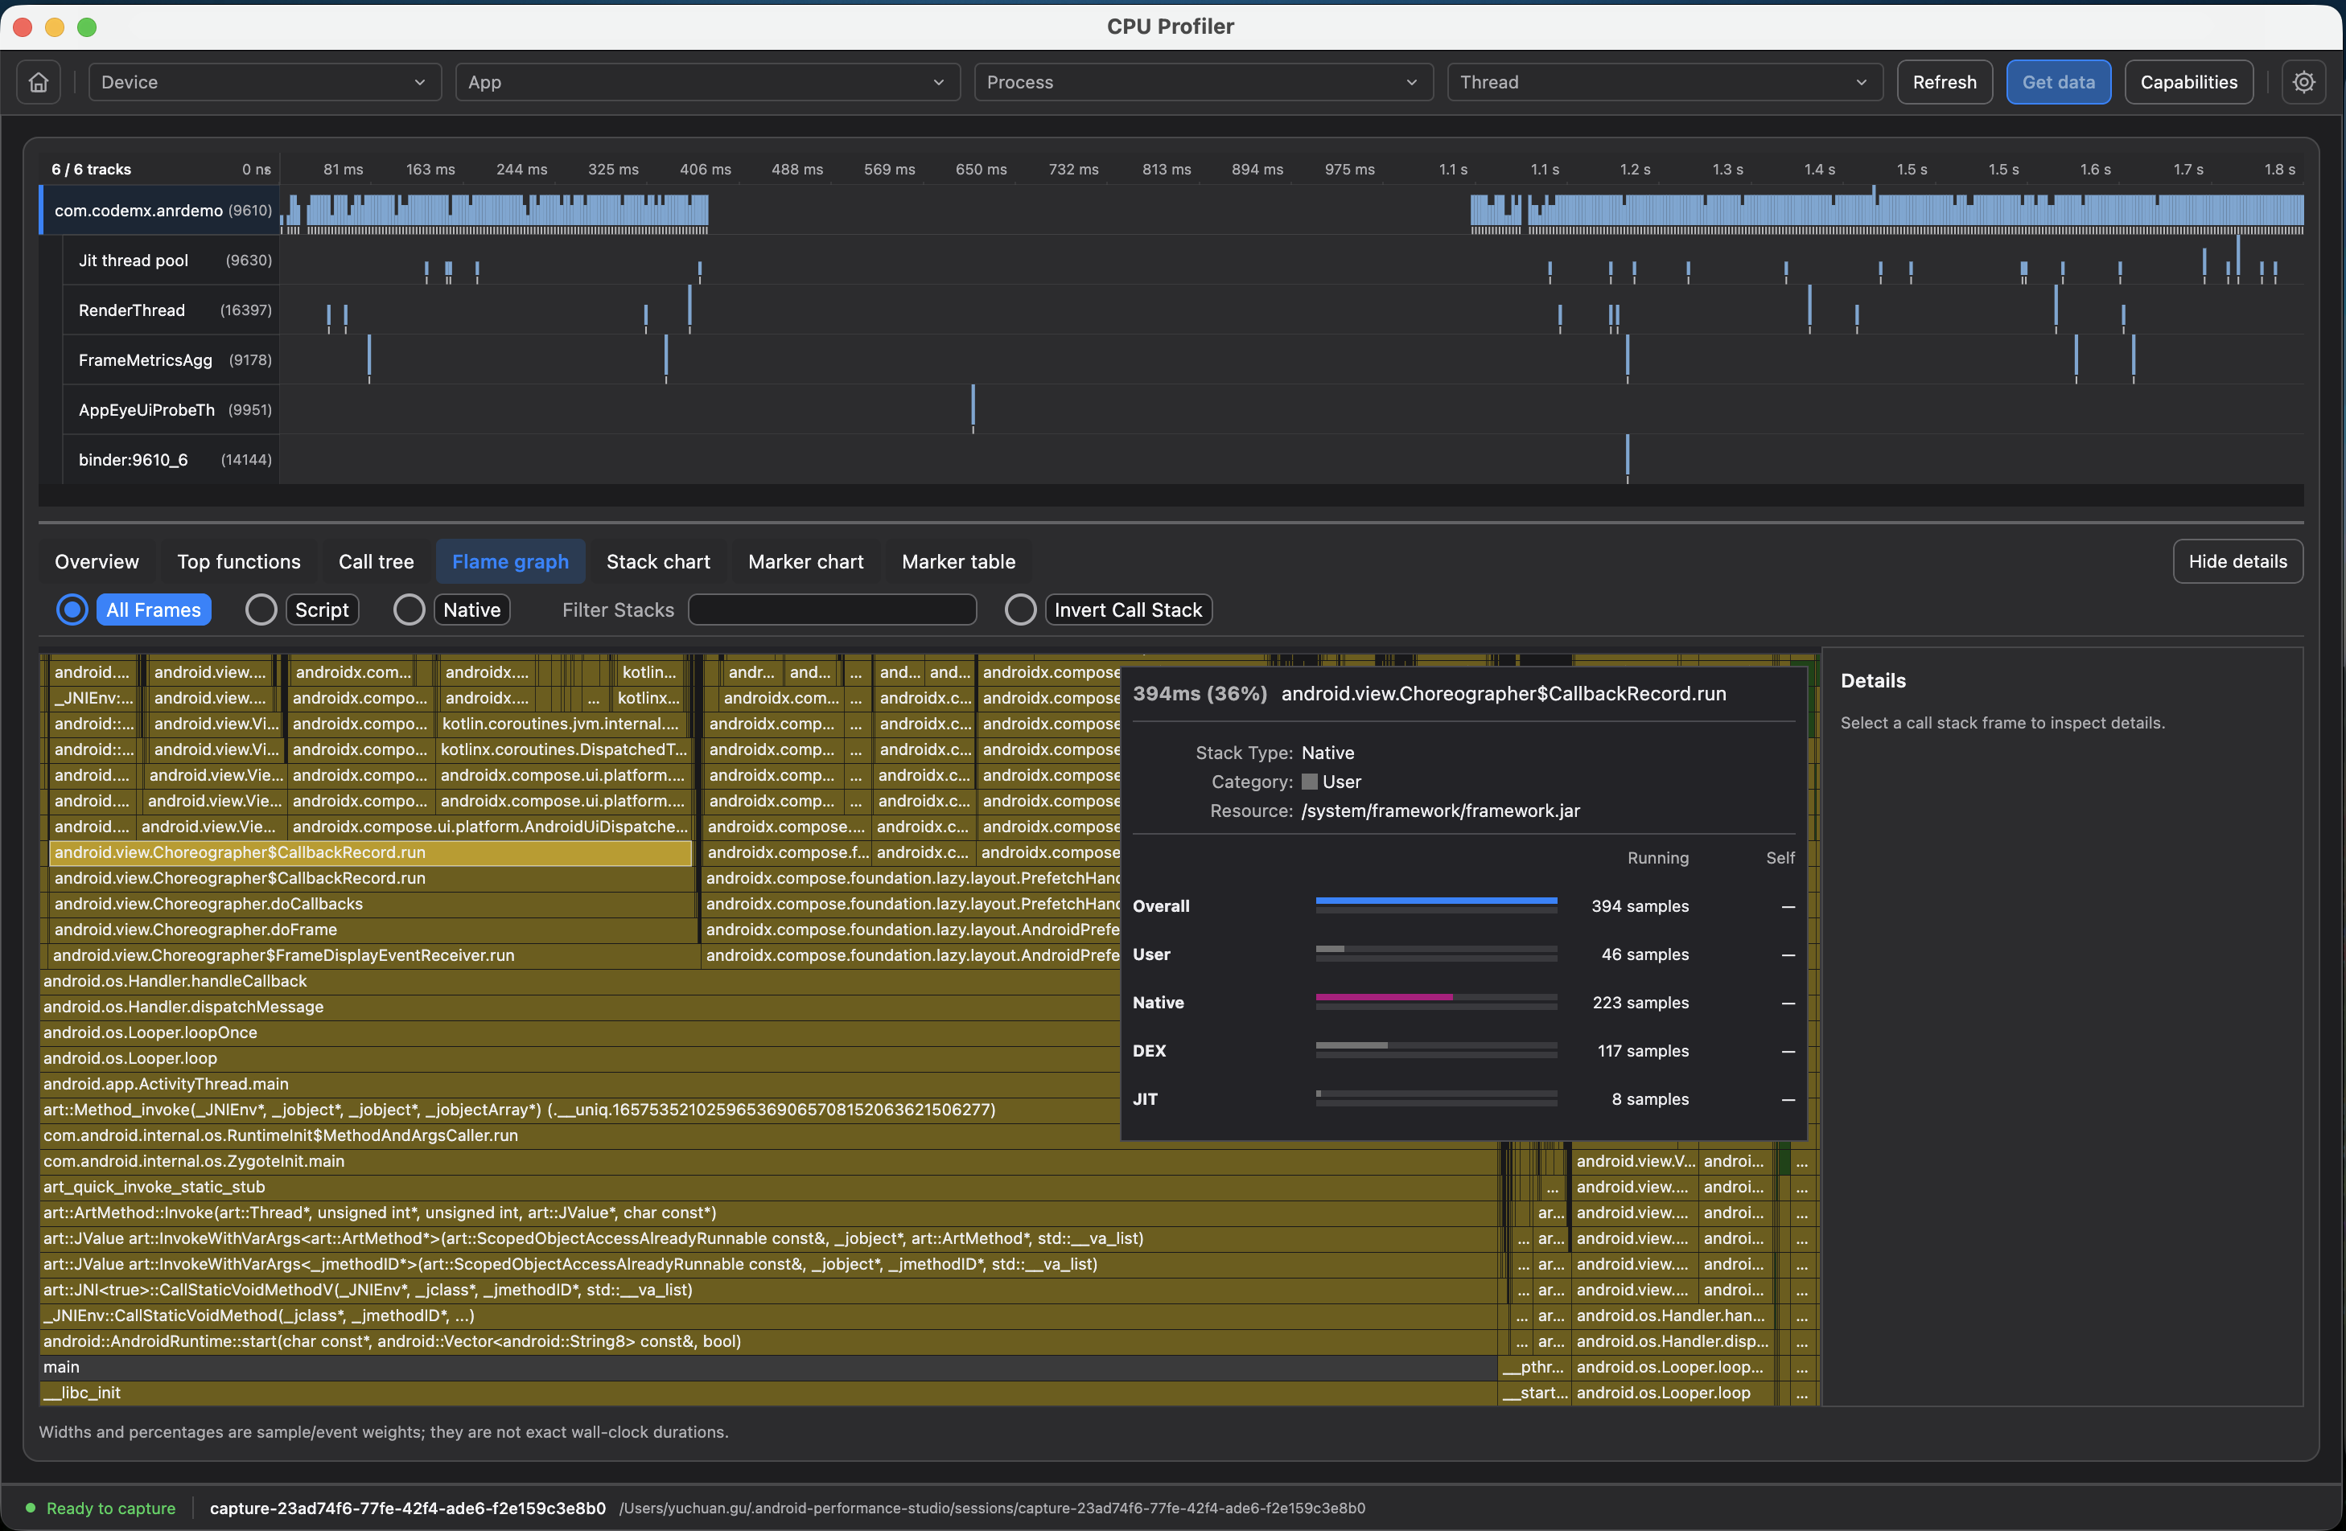Open the settings gear icon
The image size is (2346, 1531).
pos(2303,82)
